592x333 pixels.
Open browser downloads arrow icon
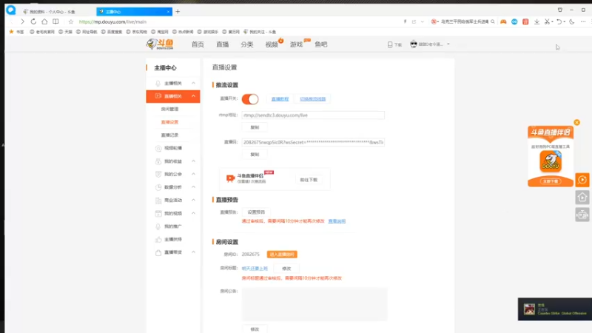[x=536, y=22]
